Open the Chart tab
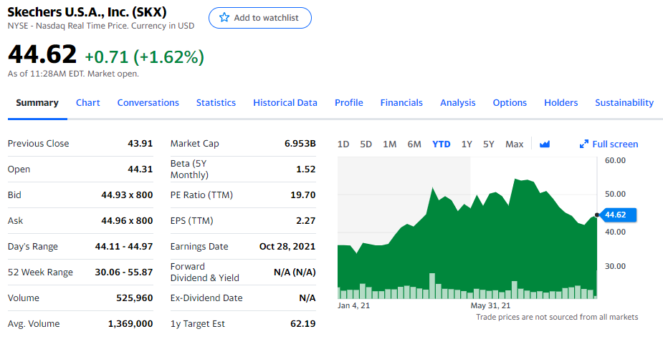The width and height of the screenshot is (663, 339). coord(88,102)
